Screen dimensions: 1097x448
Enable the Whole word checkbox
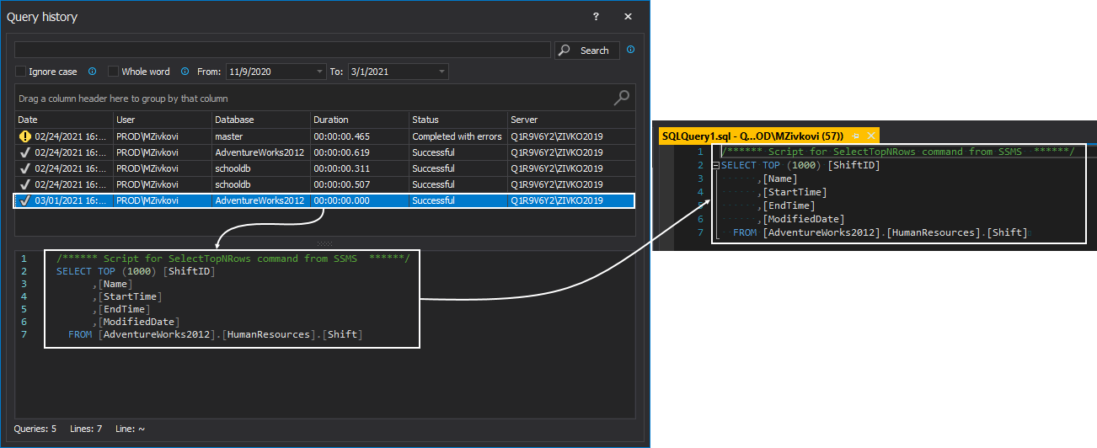pos(114,72)
